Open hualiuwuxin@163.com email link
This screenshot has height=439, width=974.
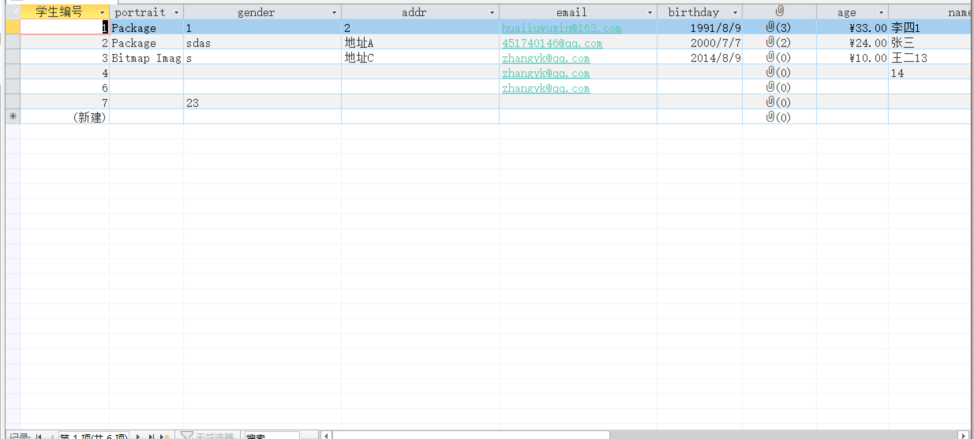pos(561,28)
